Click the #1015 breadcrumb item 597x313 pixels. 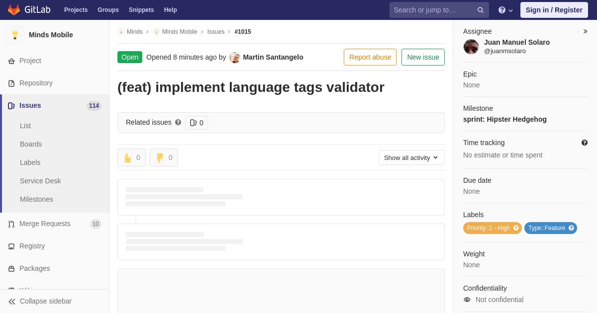[243, 32]
